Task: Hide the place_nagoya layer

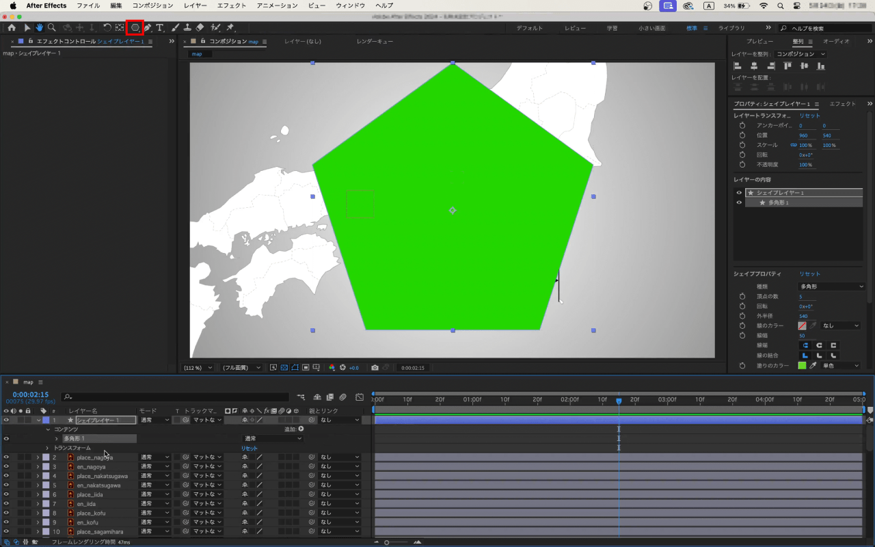Action: coord(6,457)
